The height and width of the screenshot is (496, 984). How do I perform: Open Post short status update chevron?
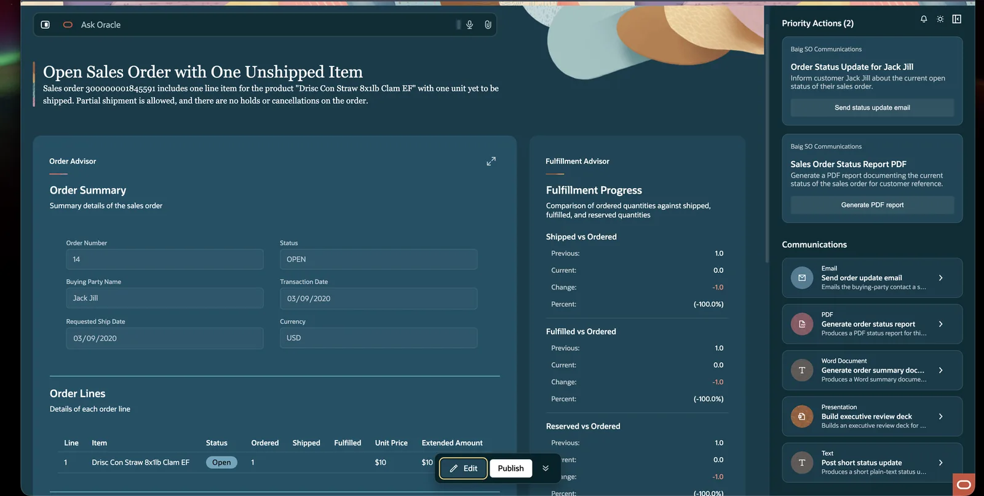tap(941, 462)
